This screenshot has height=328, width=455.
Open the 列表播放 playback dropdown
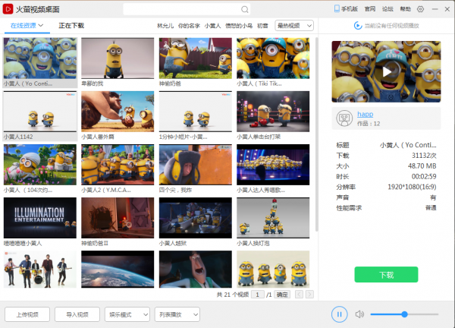coord(177,314)
